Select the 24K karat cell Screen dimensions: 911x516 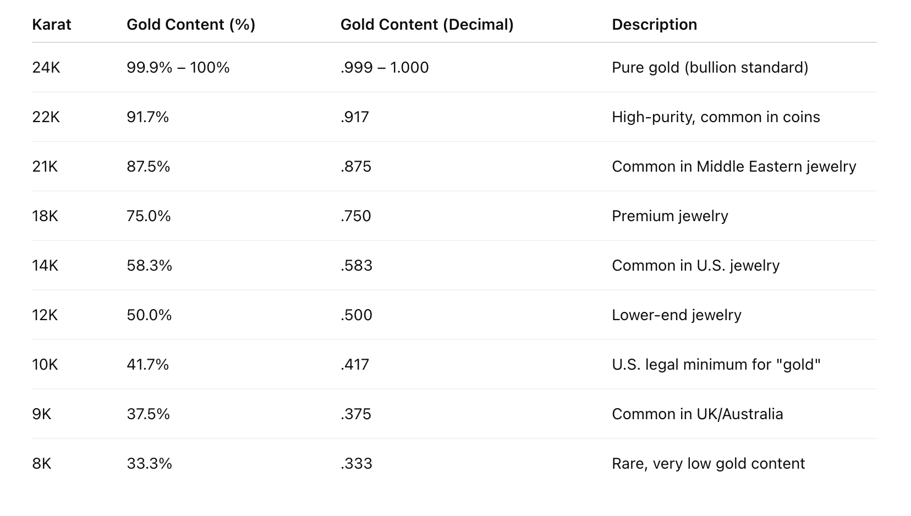pos(46,68)
